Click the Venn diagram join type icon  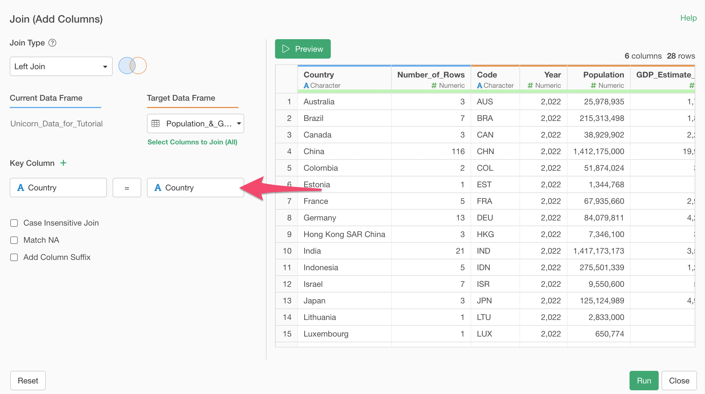coord(132,66)
